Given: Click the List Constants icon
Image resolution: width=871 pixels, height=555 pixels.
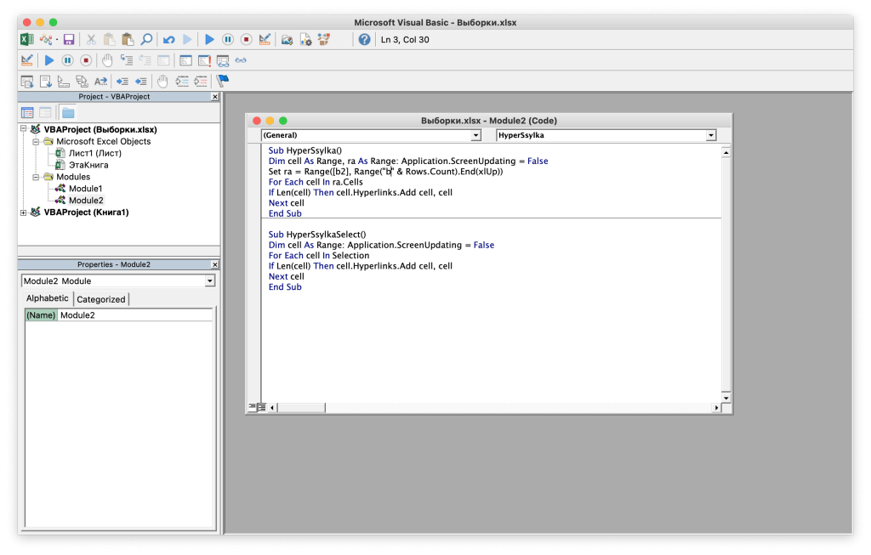Looking at the screenshot, I should tap(46, 81).
